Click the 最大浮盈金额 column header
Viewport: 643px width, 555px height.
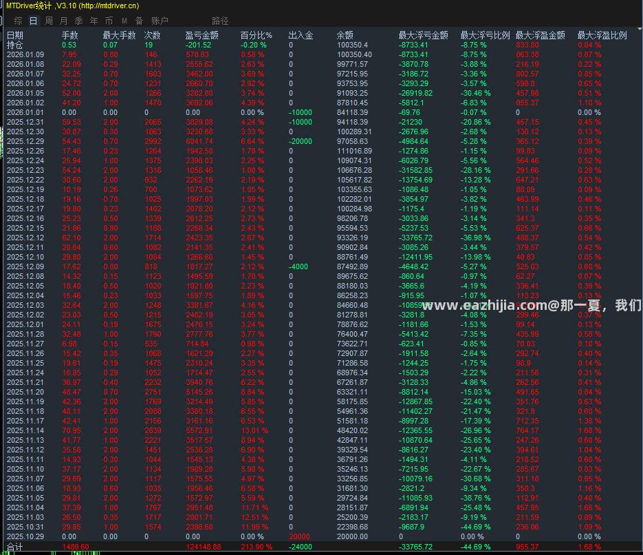540,35
